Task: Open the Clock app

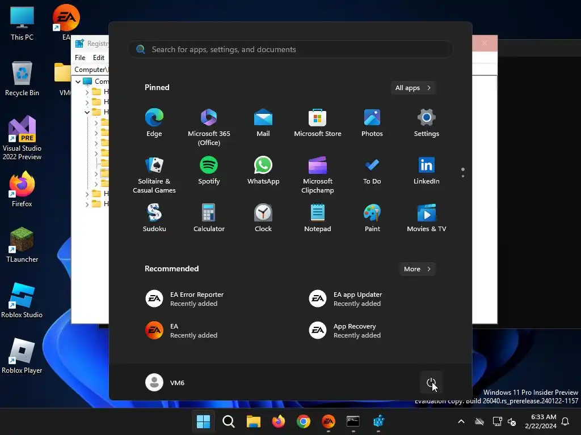Action: point(263,218)
